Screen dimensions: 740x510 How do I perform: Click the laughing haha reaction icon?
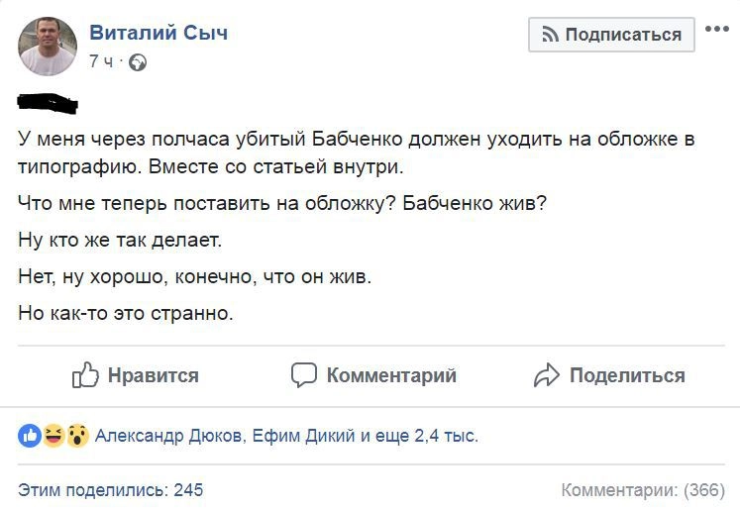coord(53,435)
